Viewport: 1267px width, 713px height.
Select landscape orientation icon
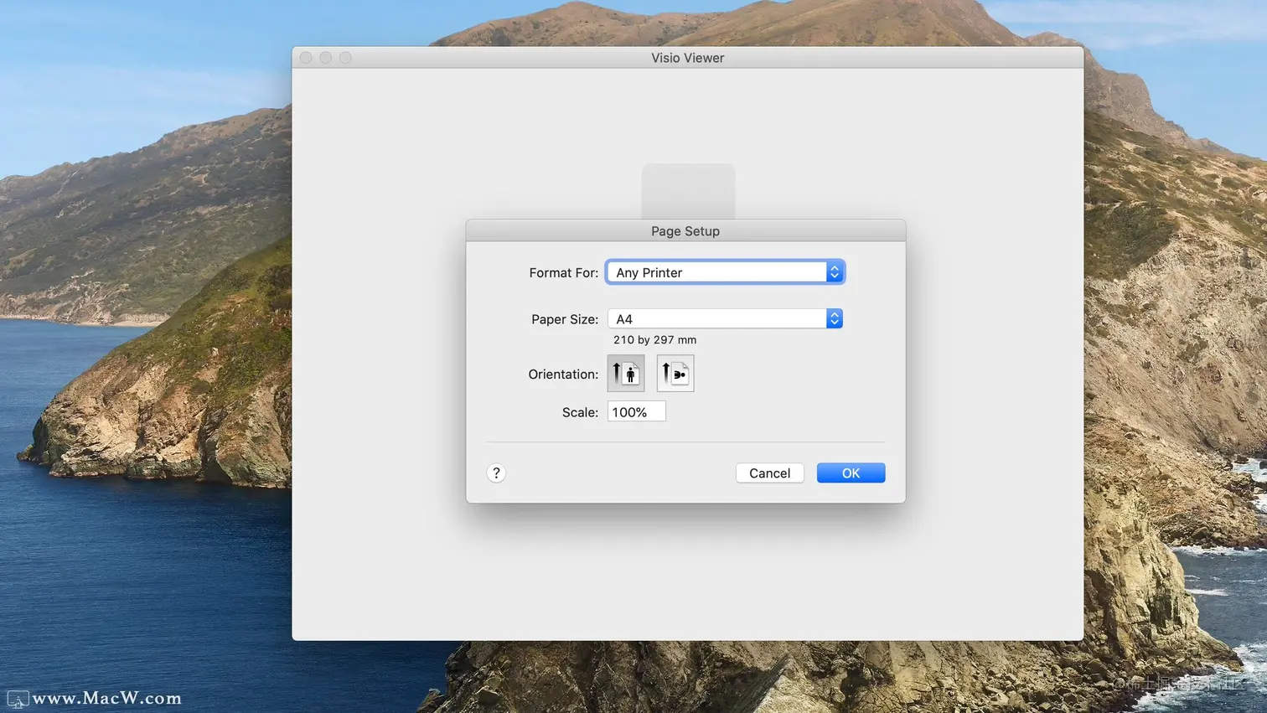[675, 374]
